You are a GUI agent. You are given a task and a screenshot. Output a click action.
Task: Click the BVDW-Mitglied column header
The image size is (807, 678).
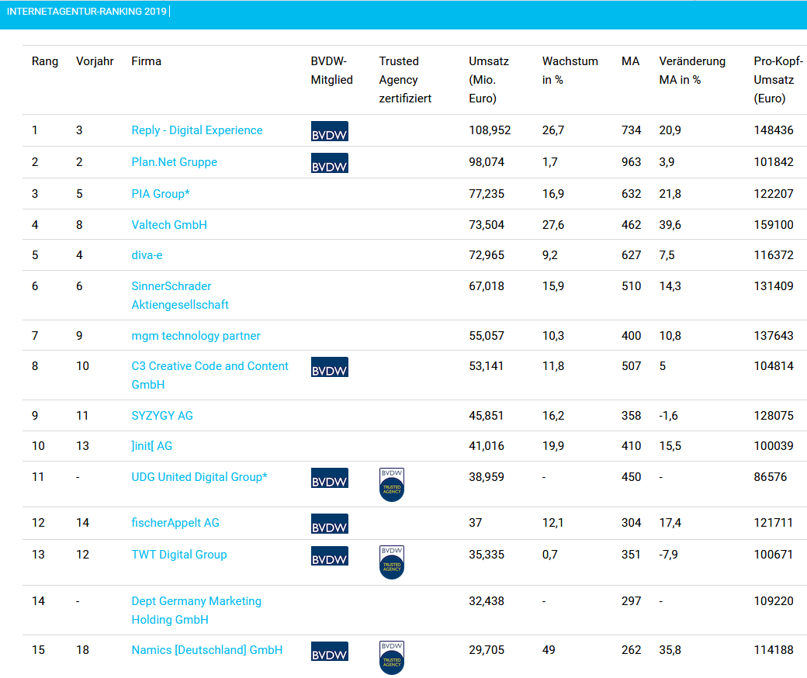tap(332, 71)
